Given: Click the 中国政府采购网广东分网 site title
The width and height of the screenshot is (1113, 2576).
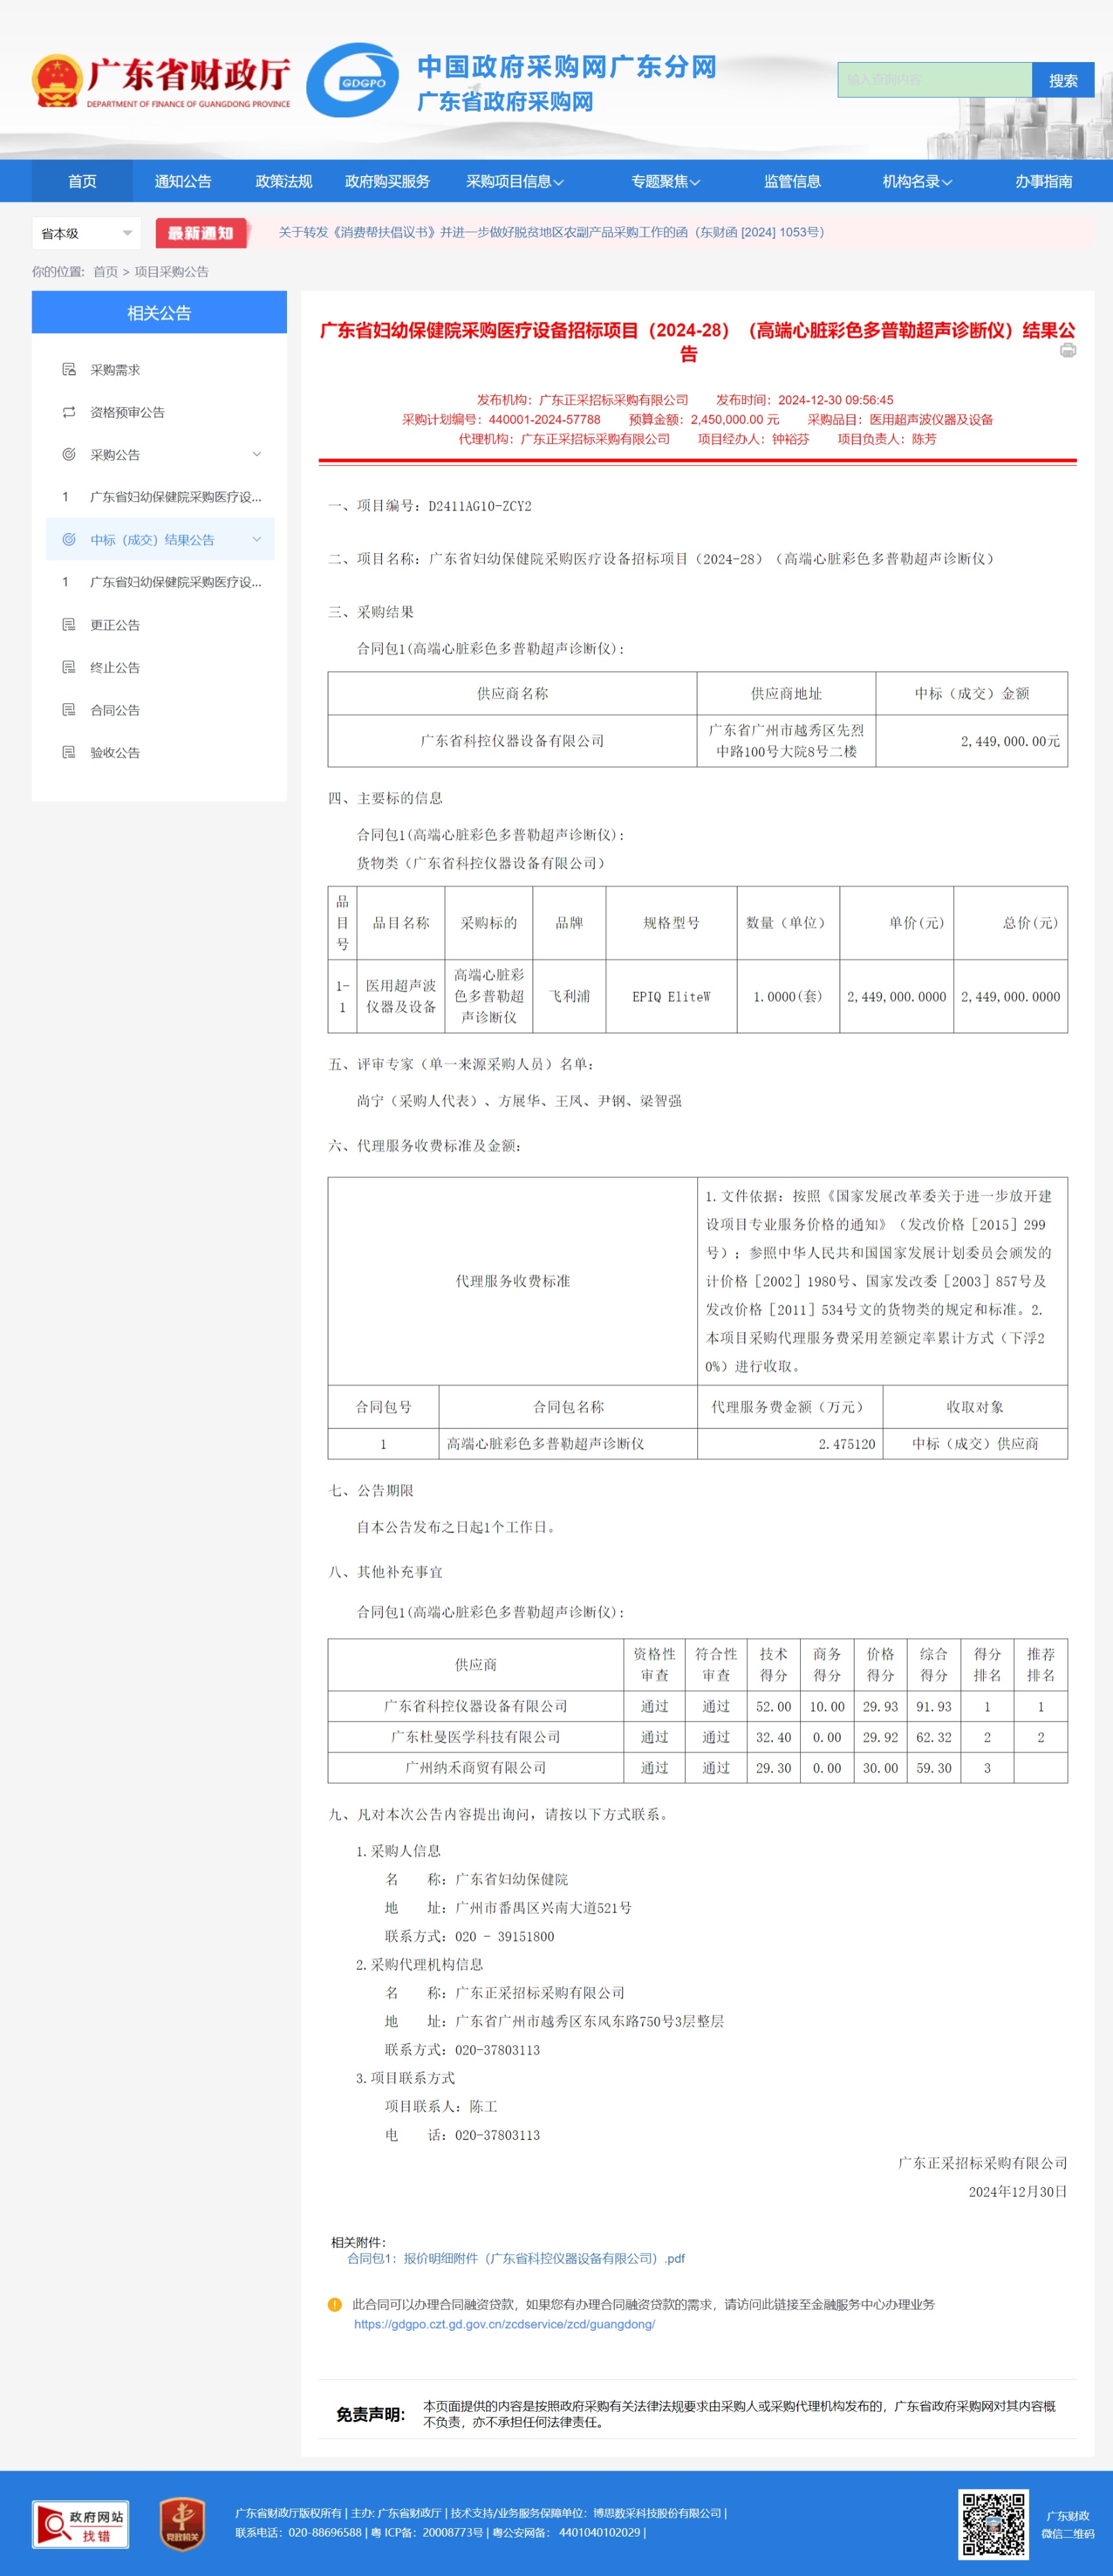Looking at the screenshot, I should coord(566,67).
